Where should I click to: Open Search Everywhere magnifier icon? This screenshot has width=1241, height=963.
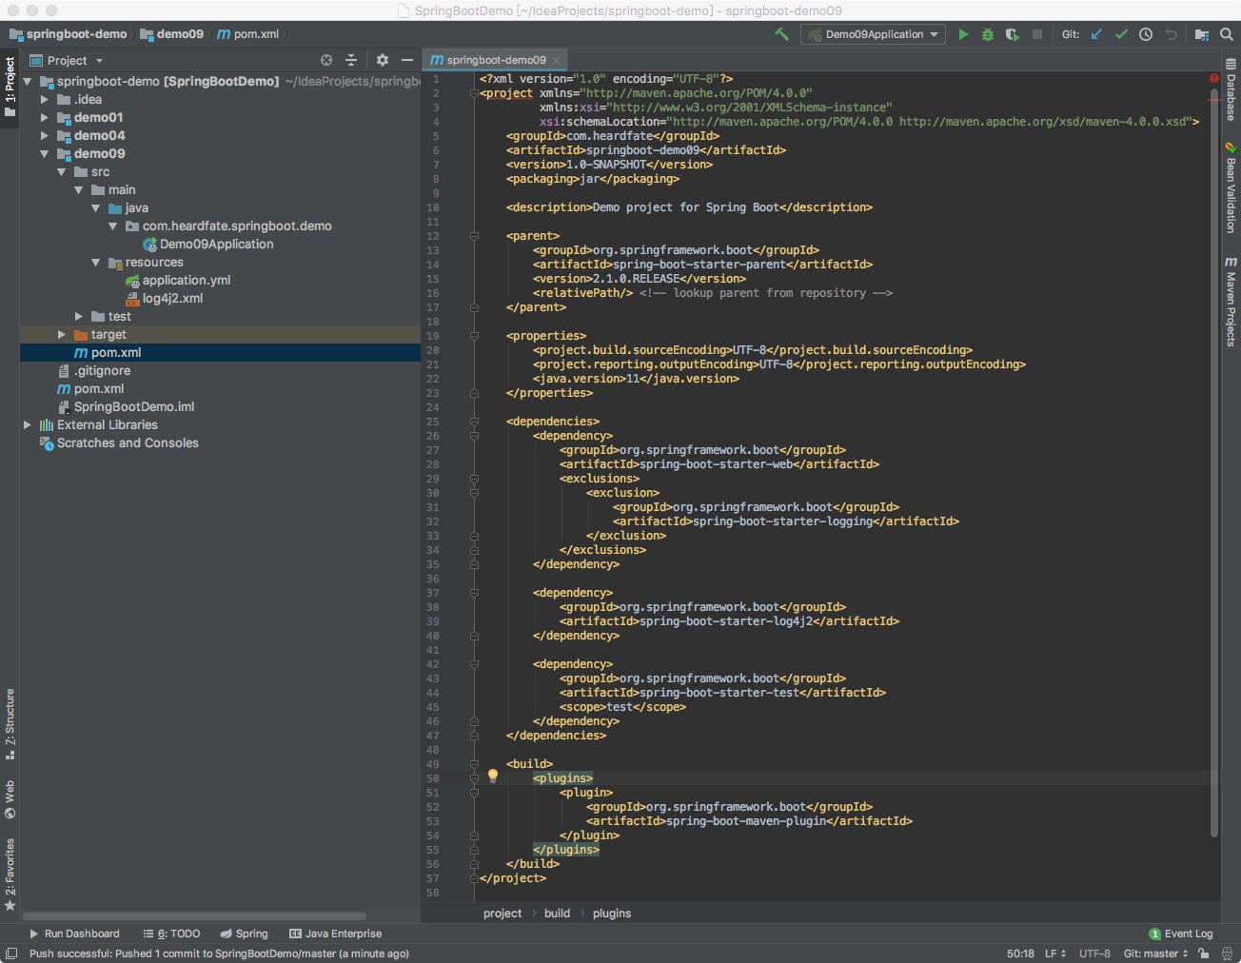coord(1227,34)
